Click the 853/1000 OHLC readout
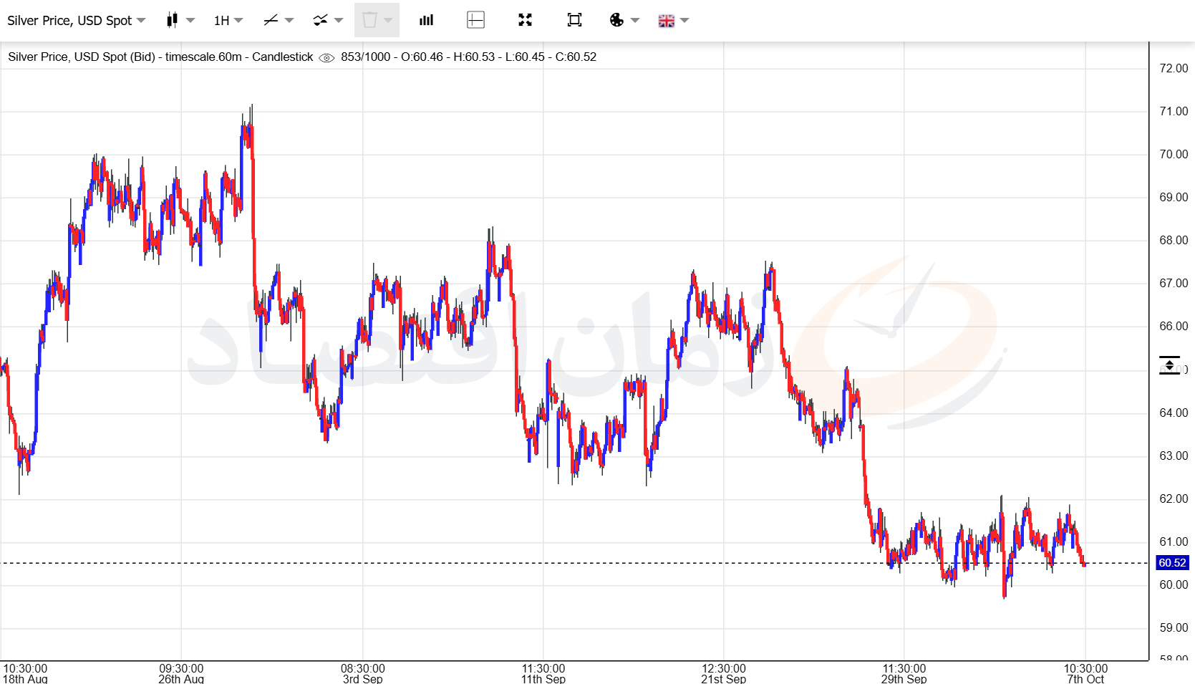This screenshot has height=684, width=1195. click(x=468, y=57)
